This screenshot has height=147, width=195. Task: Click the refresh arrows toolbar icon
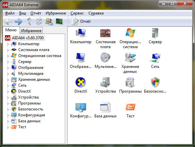[x=39, y=21]
